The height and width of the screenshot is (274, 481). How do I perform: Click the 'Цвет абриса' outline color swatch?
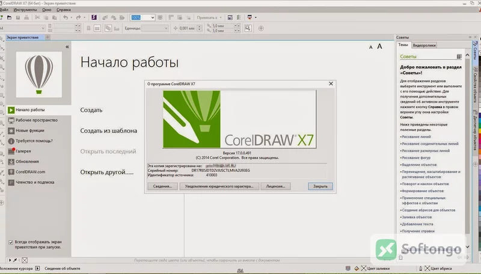(427, 269)
